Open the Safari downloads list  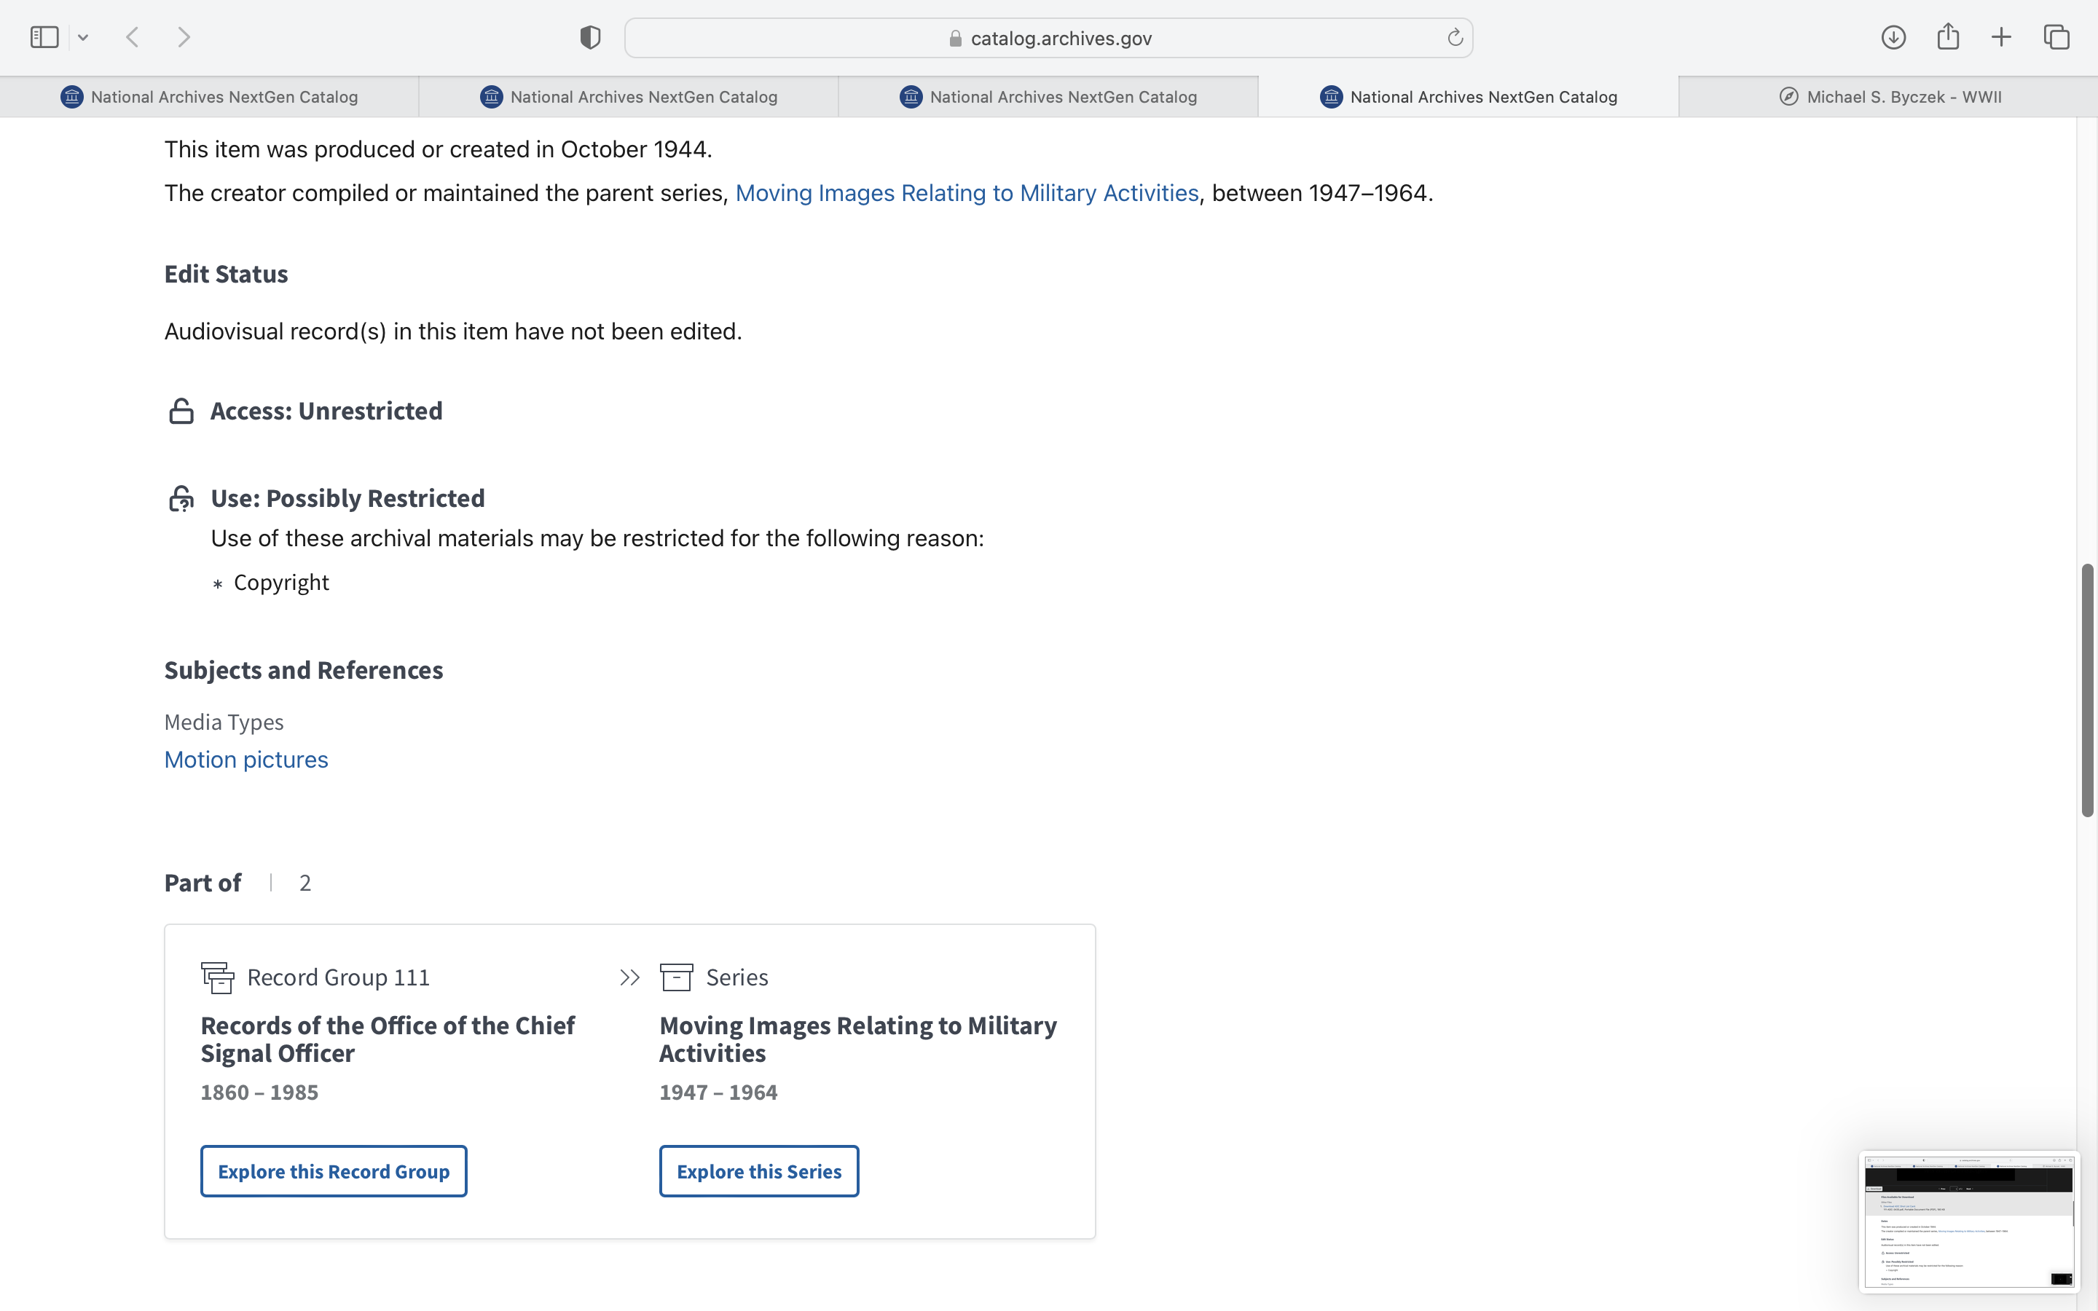click(1893, 37)
